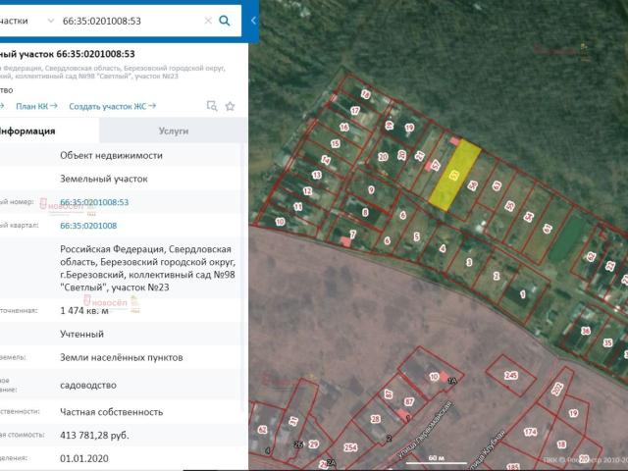Select parcel 245 on the map
Screen dimensions: 628x471
click(511, 376)
